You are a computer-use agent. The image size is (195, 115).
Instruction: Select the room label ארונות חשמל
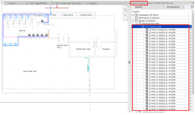68,15
